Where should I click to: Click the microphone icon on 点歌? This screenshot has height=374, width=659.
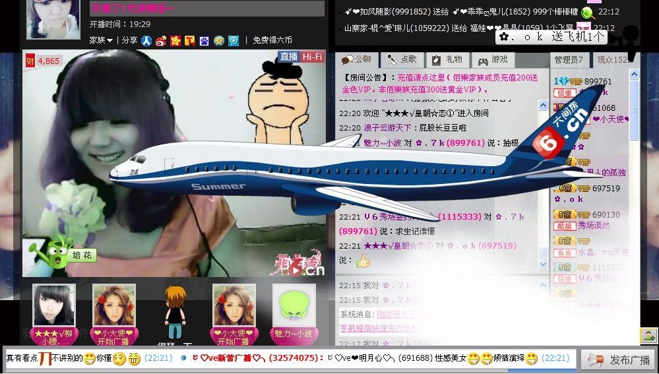391,60
